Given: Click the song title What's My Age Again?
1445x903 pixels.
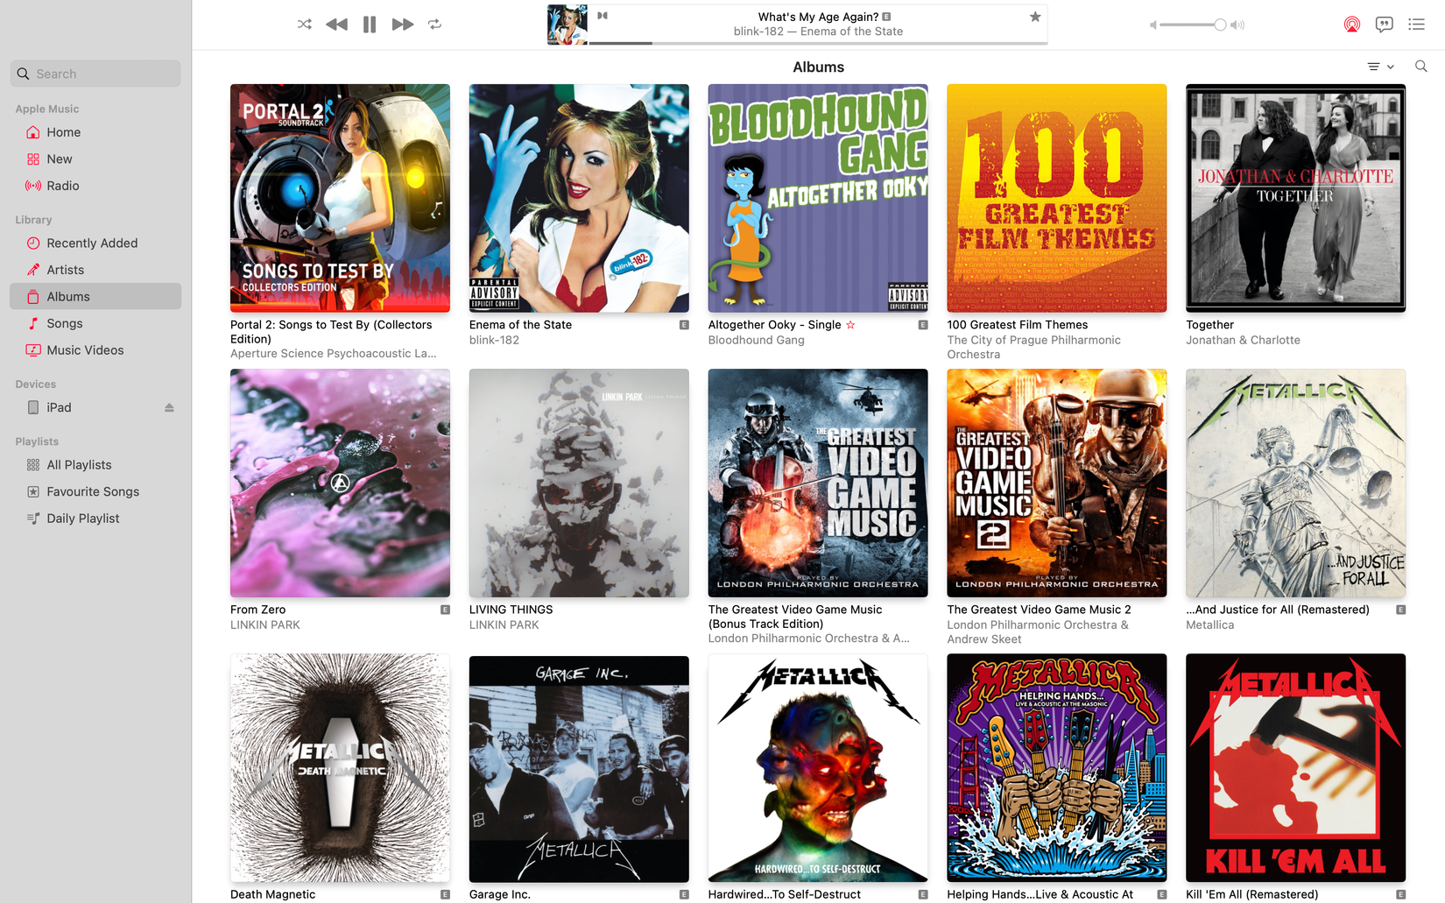Looking at the screenshot, I should coord(818,17).
